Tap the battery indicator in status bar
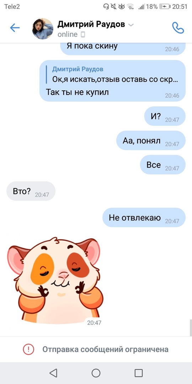The image size is (192, 384). 165,7
